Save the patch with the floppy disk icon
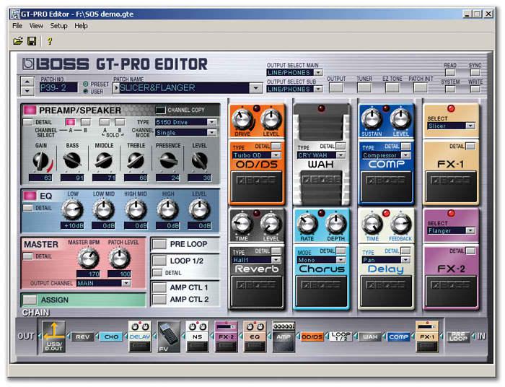 pyautogui.click(x=32, y=41)
